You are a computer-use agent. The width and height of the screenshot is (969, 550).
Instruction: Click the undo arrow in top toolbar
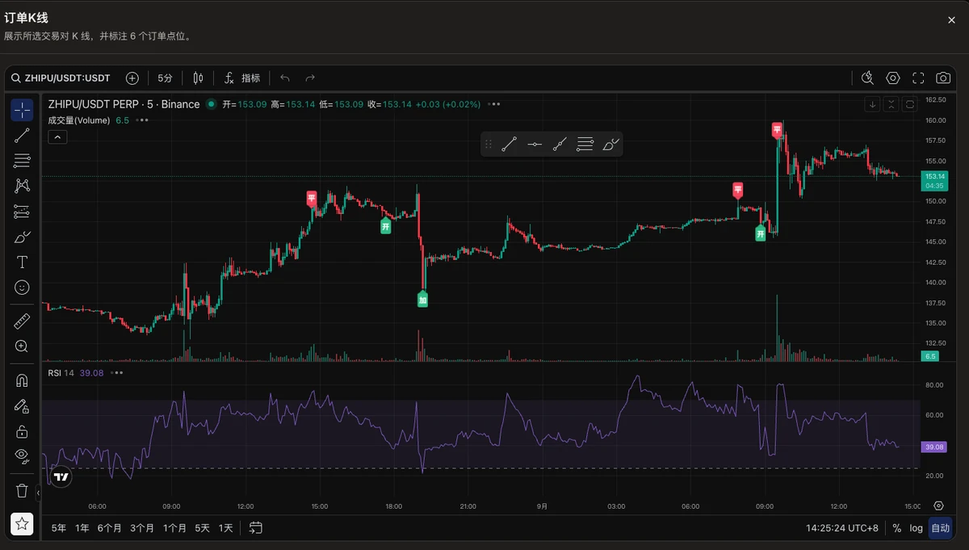coord(285,78)
